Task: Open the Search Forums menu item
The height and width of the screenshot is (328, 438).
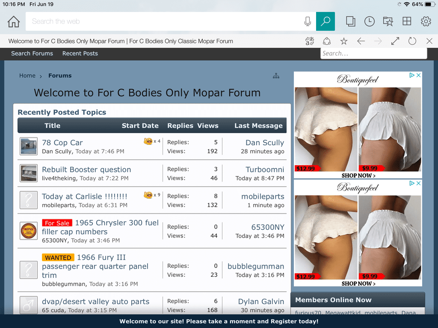Action: (32, 53)
